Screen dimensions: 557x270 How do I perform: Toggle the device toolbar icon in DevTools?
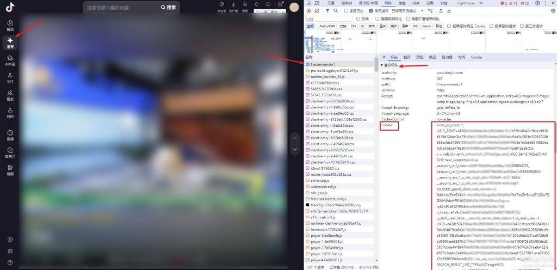click(317, 3)
